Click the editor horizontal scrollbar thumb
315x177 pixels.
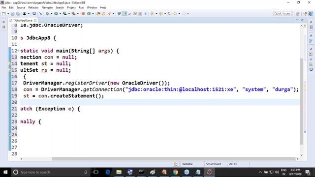point(174,159)
